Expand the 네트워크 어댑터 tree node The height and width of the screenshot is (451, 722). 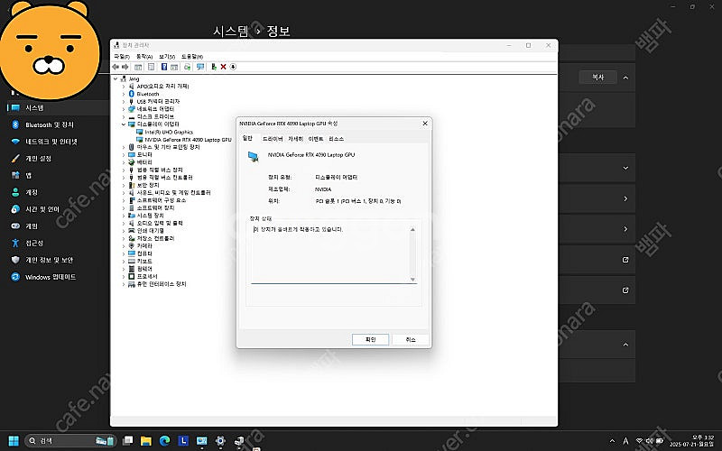[x=124, y=109]
